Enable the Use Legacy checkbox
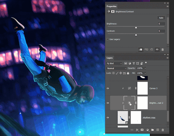 pyautogui.click(x=107, y=39)
